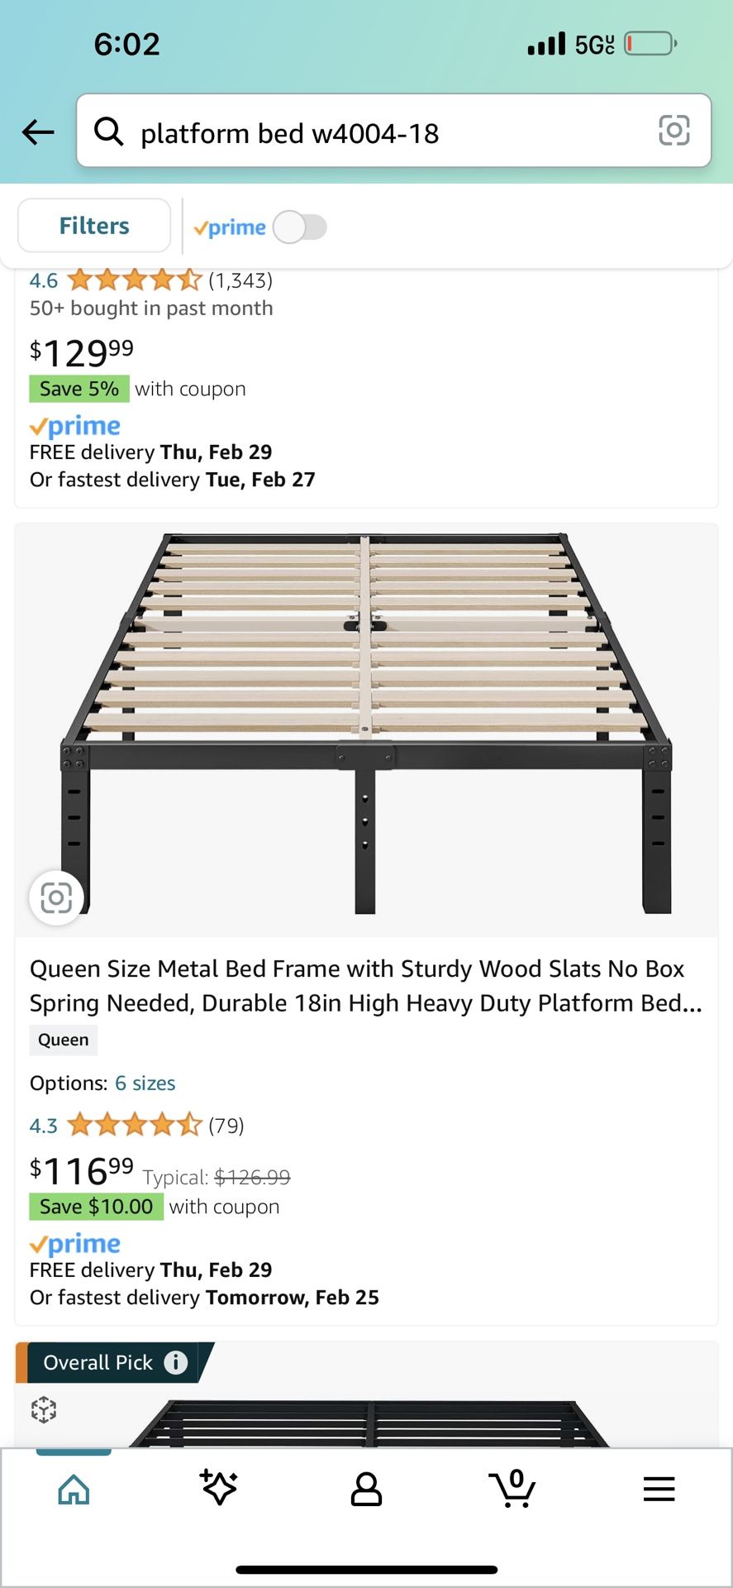This screenshot has height=1588, width=733.
Task: View product in 3D icon
Action: click(x=44, y=1409)
